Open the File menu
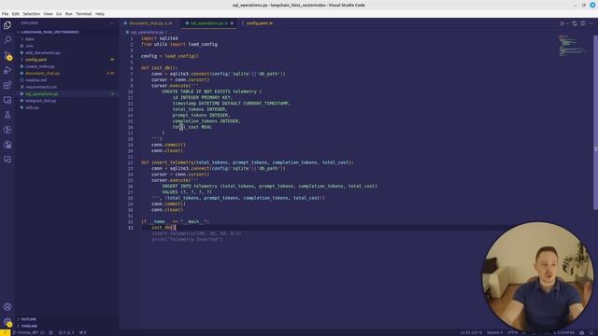Viewport: 598px width, 336px height. pos(5,14)
